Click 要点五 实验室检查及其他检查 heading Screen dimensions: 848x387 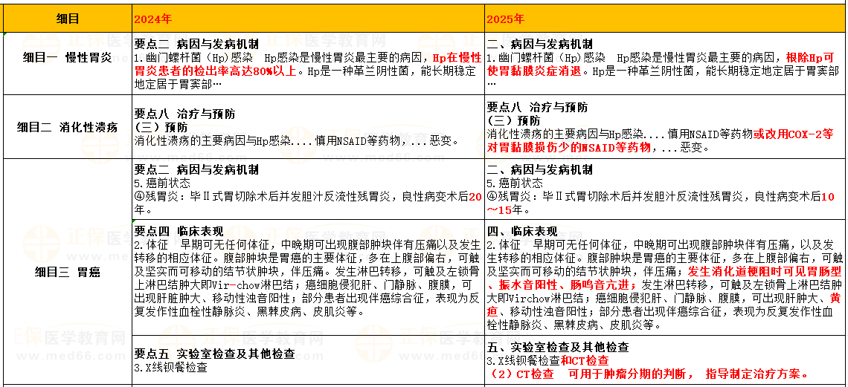point(214,354)
